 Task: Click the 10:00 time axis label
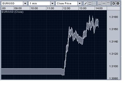pyautogui.click(x=34, y=8)
